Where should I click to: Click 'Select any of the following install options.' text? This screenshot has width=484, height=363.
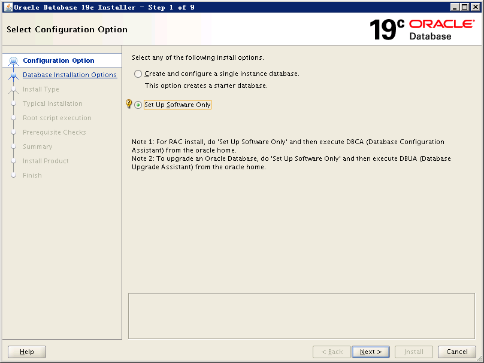(x=198, y=57)
